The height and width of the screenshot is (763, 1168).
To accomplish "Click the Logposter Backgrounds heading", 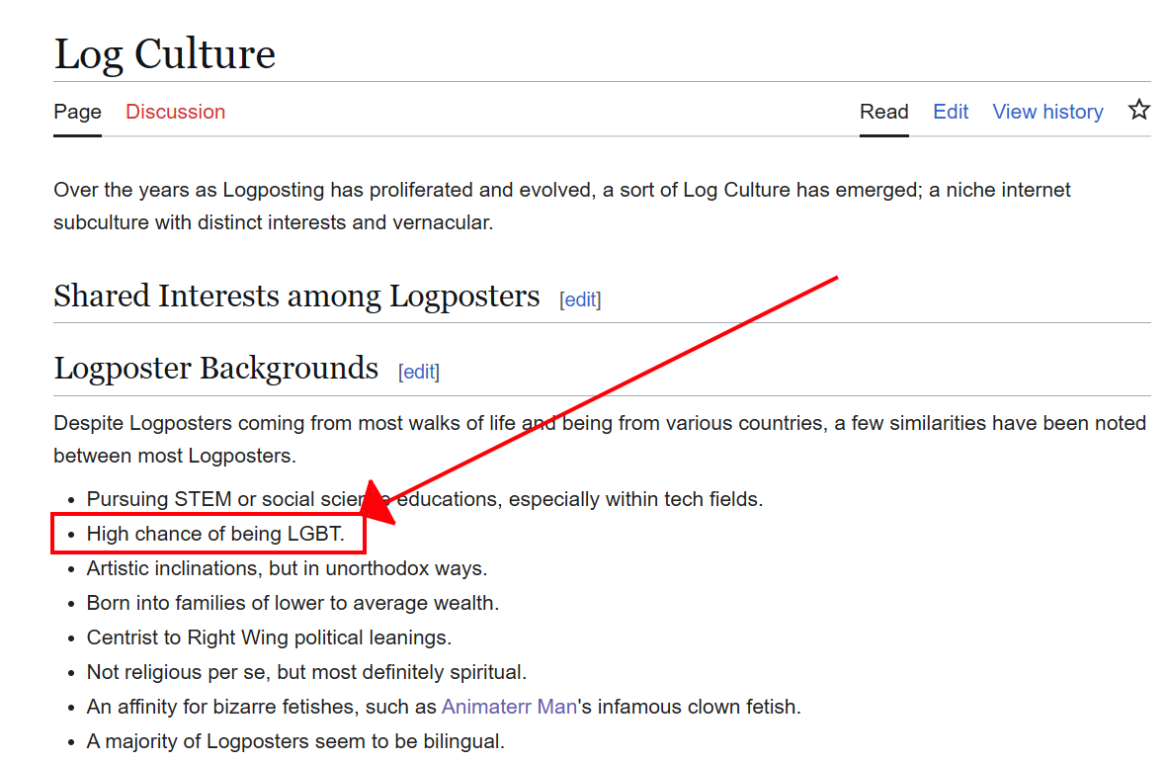I will tap(216, 369).
